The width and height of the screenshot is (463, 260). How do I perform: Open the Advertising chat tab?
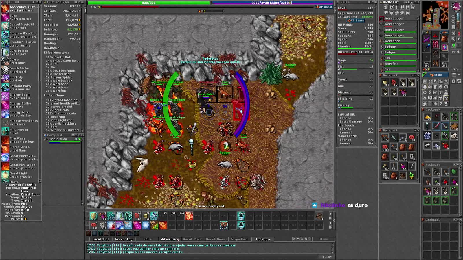pyautogui.click(x=170, y=239)
